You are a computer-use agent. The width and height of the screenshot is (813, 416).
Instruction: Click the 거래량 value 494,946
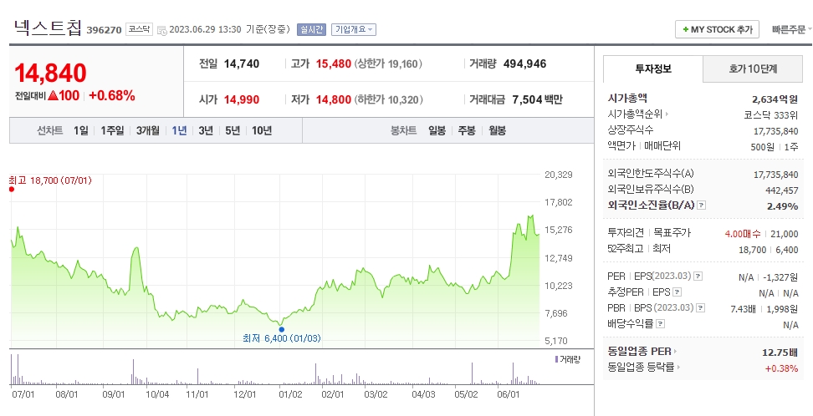pyautogui.click(x=524, y=64)
